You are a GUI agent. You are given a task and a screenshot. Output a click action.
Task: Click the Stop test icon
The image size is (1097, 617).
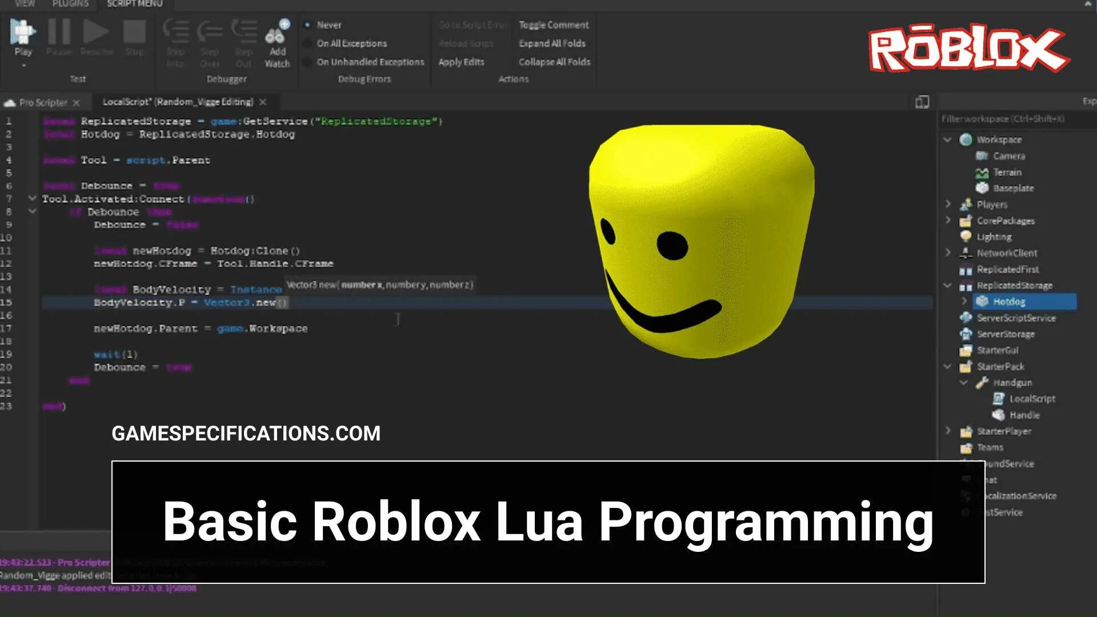[134, 32]
